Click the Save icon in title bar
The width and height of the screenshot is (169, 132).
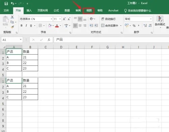click(6, 4)
